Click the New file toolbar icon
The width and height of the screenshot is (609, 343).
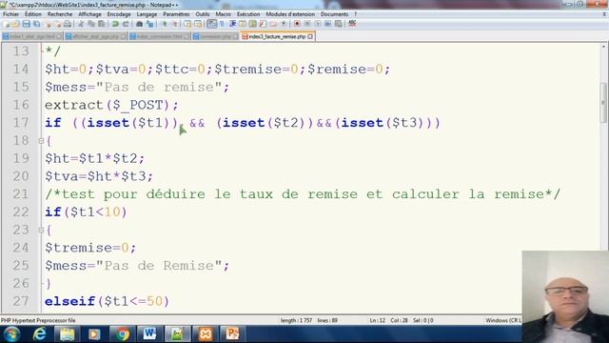tap(7, 24)
